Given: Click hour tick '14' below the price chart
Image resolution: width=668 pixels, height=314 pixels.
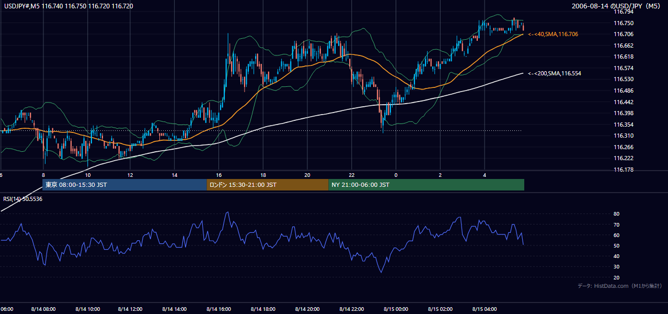Looking at the screenshot, I should 175,175.
